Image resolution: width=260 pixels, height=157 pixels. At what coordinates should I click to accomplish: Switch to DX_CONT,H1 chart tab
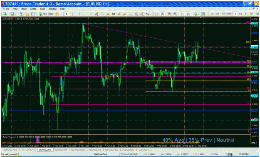(x=28, y=150)
